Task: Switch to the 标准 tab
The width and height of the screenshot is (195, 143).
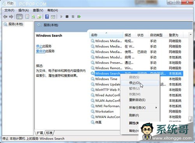Action: pos(49,133)
